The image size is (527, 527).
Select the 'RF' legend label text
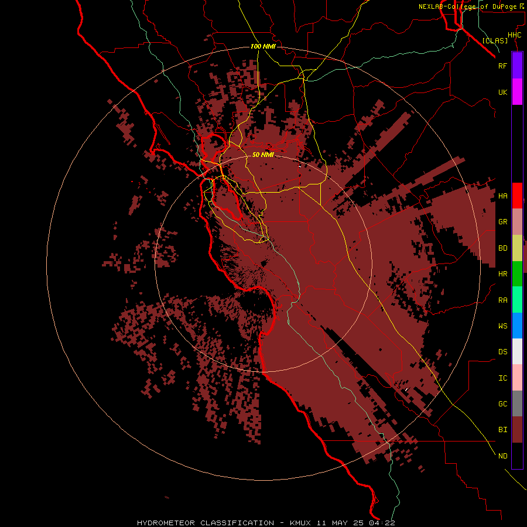point(502,66)
